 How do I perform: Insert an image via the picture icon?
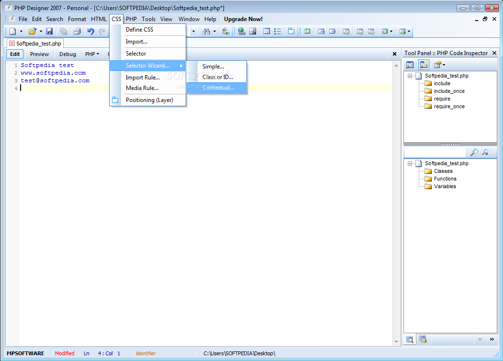point(253,31)
